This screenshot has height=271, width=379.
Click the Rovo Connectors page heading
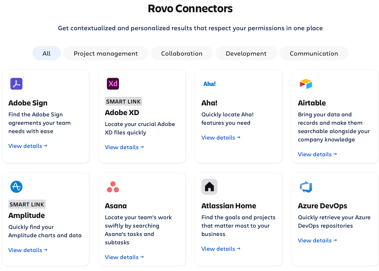(190, 9)
